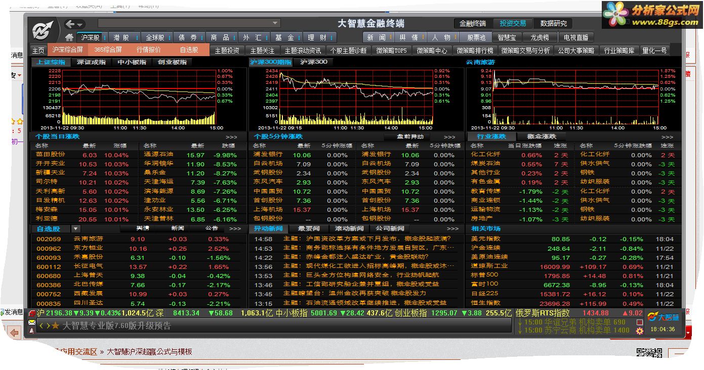Open the 新闻 tab's dotted expander
704x370 pixels.
tap(390, 37)
